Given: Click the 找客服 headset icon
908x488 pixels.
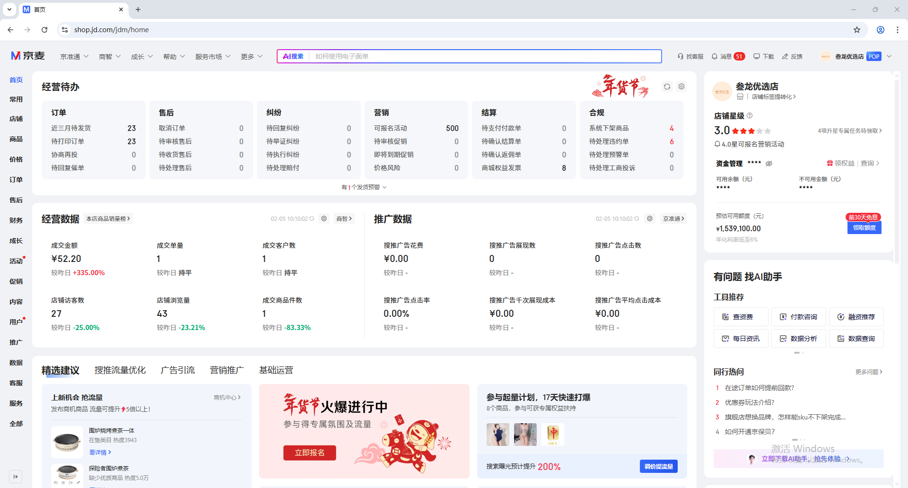Looking at the screenshot, I should pyautogui.click(x=681, y=56).
